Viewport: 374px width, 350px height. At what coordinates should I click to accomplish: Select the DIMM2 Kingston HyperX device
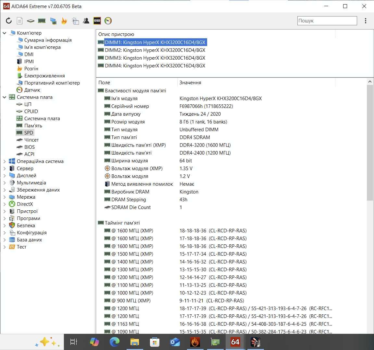(x=155, y=50)
